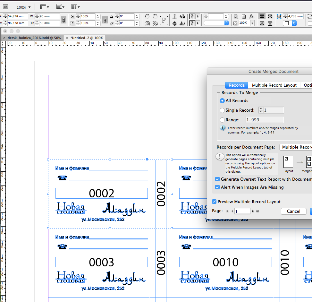The image size is (312, 302).
Task: Wrap text around object shape
Action: click(262, 23)
